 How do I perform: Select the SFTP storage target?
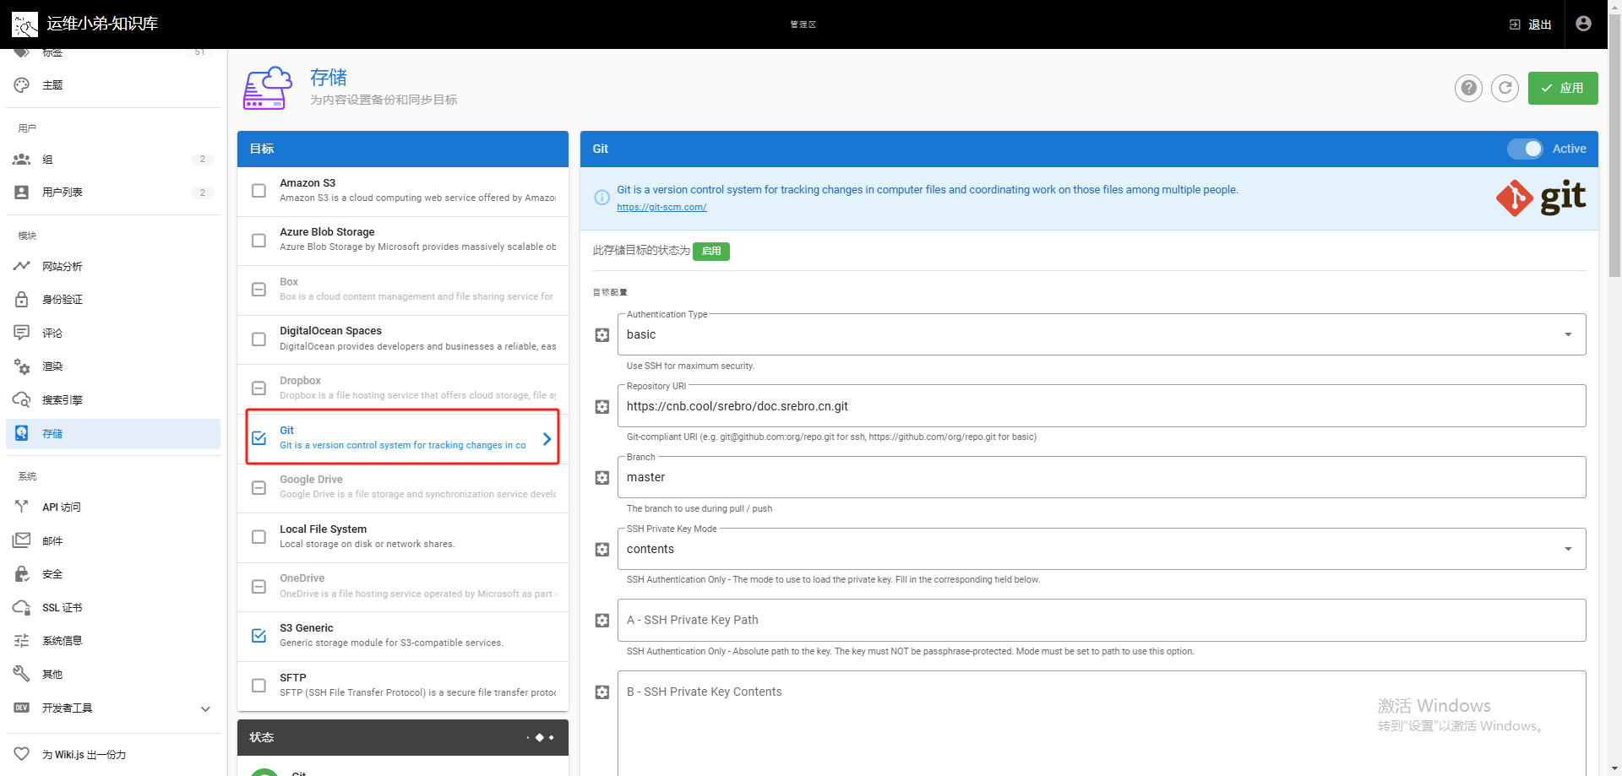[403, 686]
